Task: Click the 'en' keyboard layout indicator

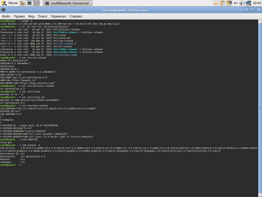Action: (236, 3)
